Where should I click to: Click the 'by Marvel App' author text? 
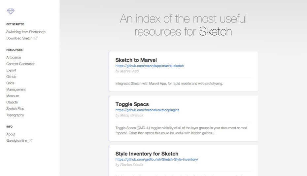(127, 71)
